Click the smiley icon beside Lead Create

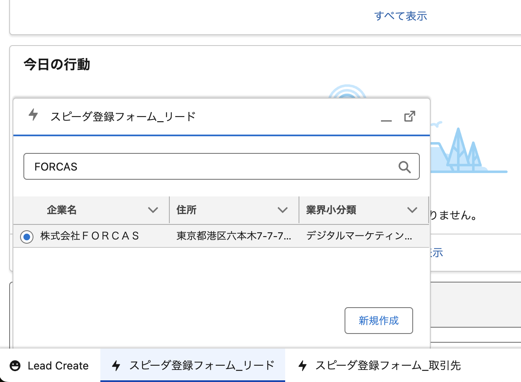[x=15, y=366]
